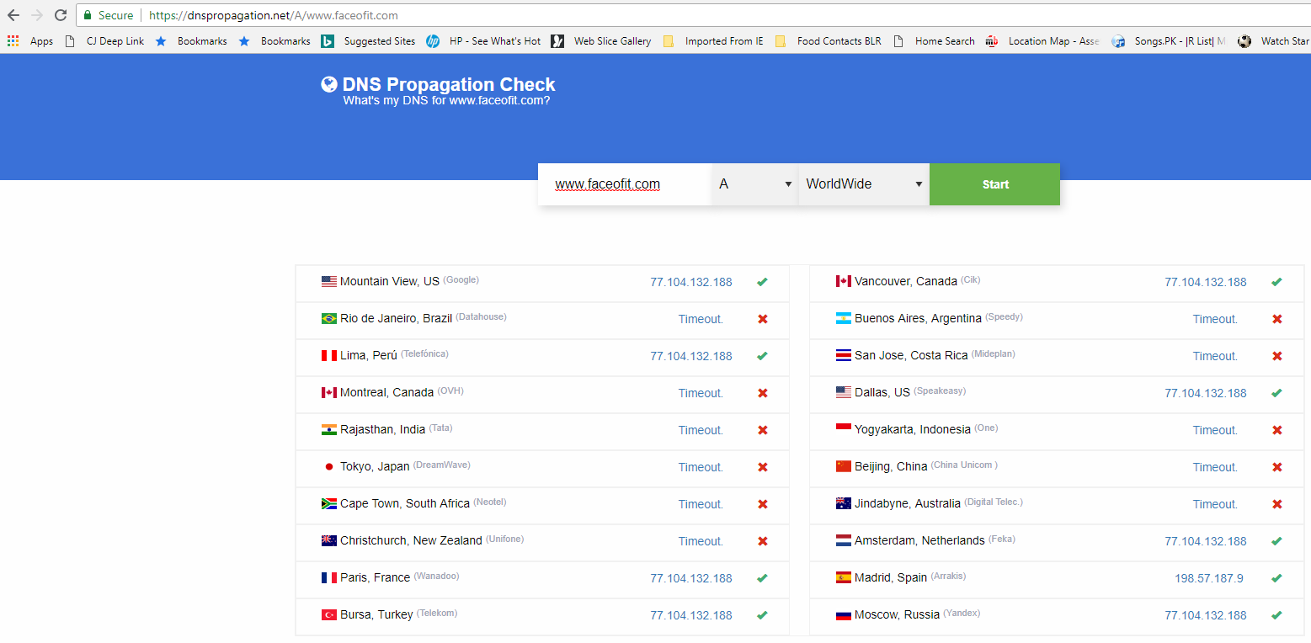Click the browser Back arrow
The width and height of the screenshot is (1311, 643).
(x=13, y=15)
